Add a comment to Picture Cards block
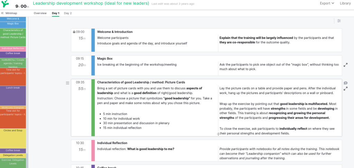 (345, 83)
